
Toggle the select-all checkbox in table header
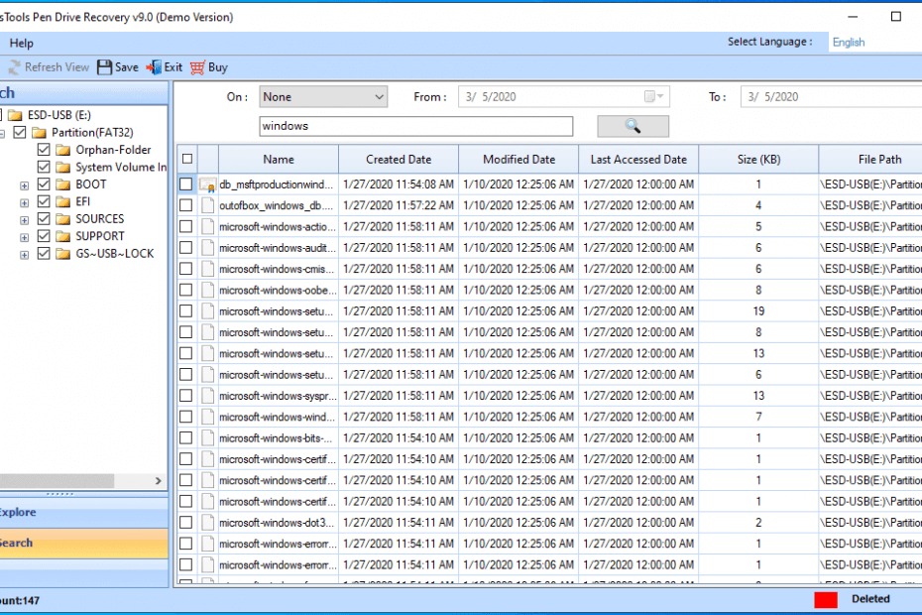[x=185, y=159]
